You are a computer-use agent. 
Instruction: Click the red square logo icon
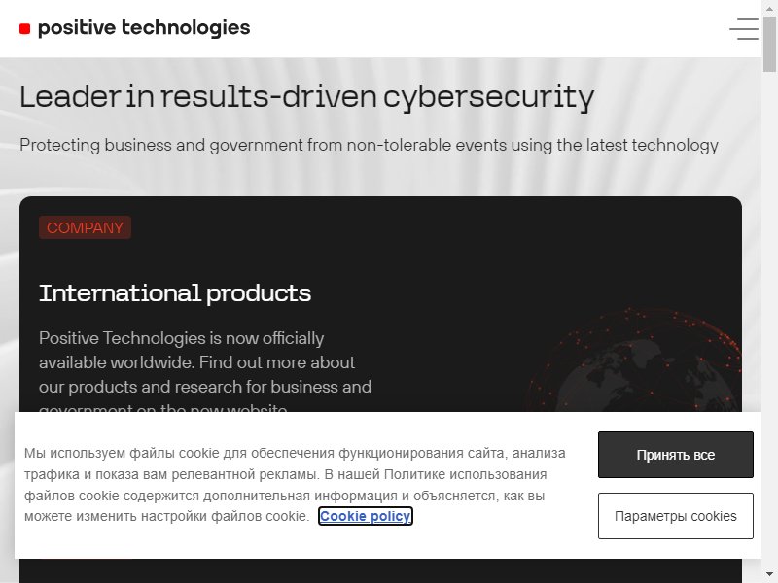(x=25, y=29)
